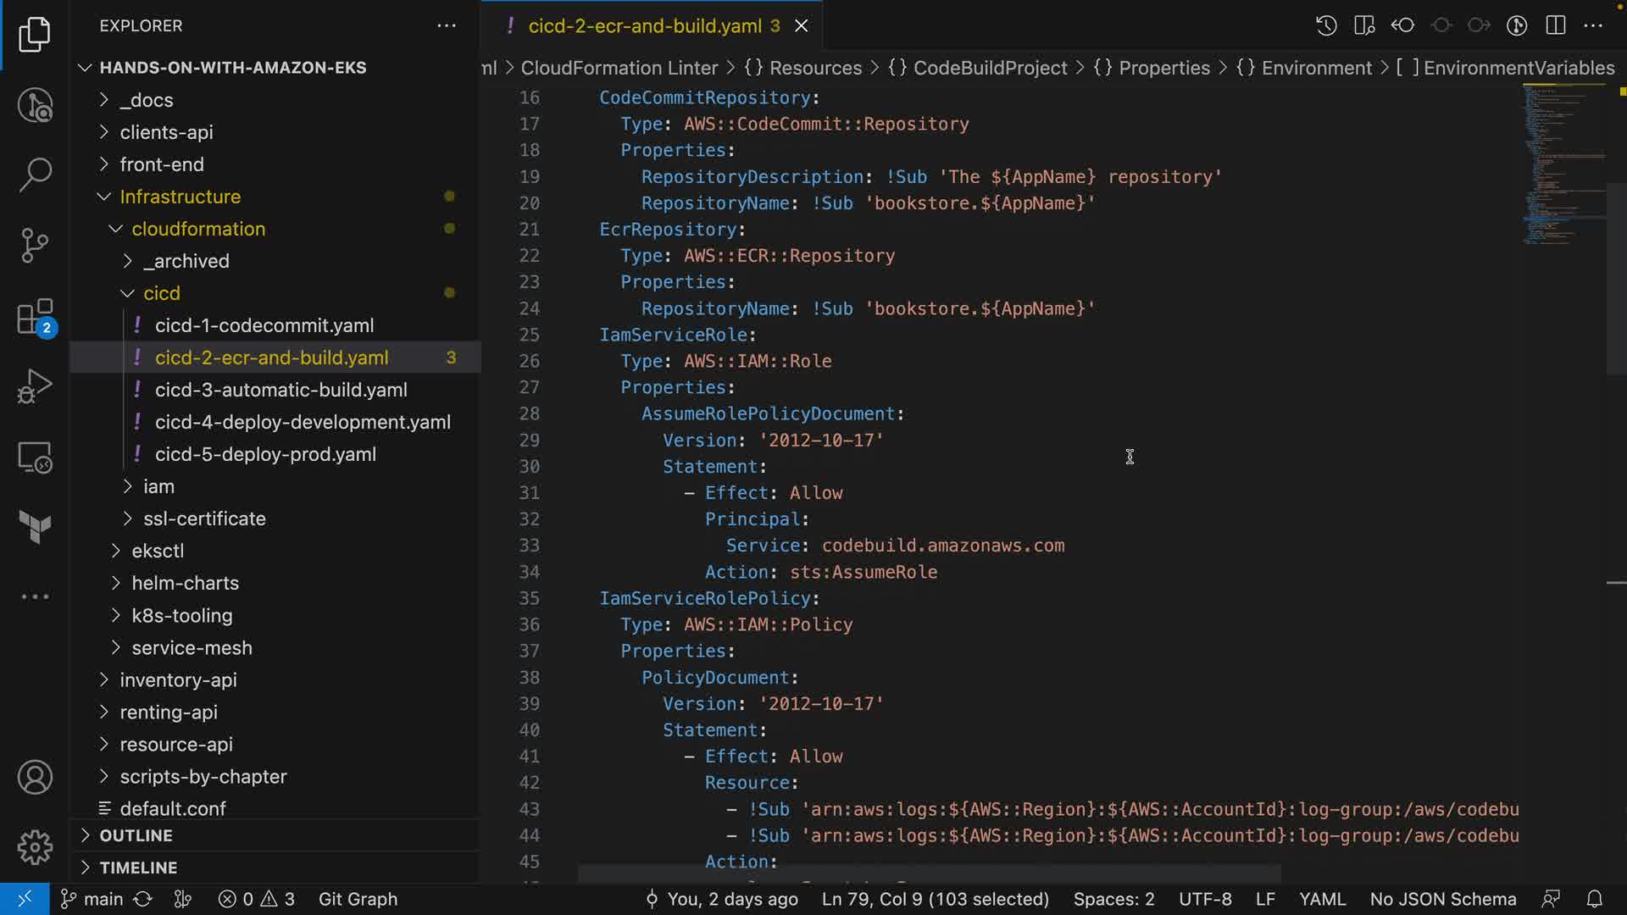Open the Terraform extension icon

(x=35, y=527)
